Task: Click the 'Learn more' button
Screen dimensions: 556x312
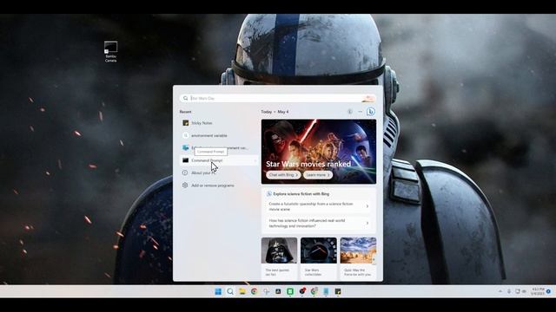Action: tap(318, 175)
